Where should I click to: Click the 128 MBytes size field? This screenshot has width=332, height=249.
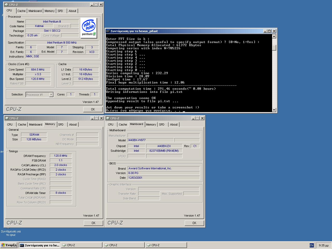click(34, 139)
